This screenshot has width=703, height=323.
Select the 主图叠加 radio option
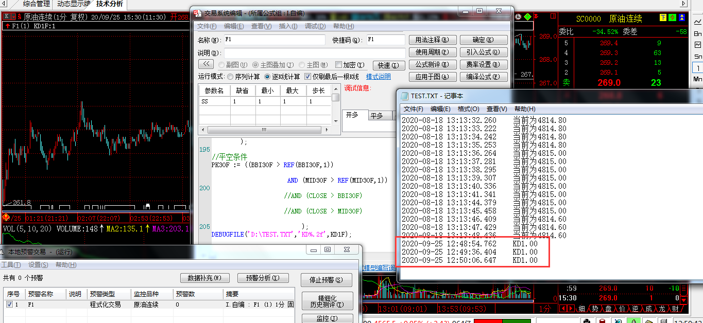pos(255,65)
